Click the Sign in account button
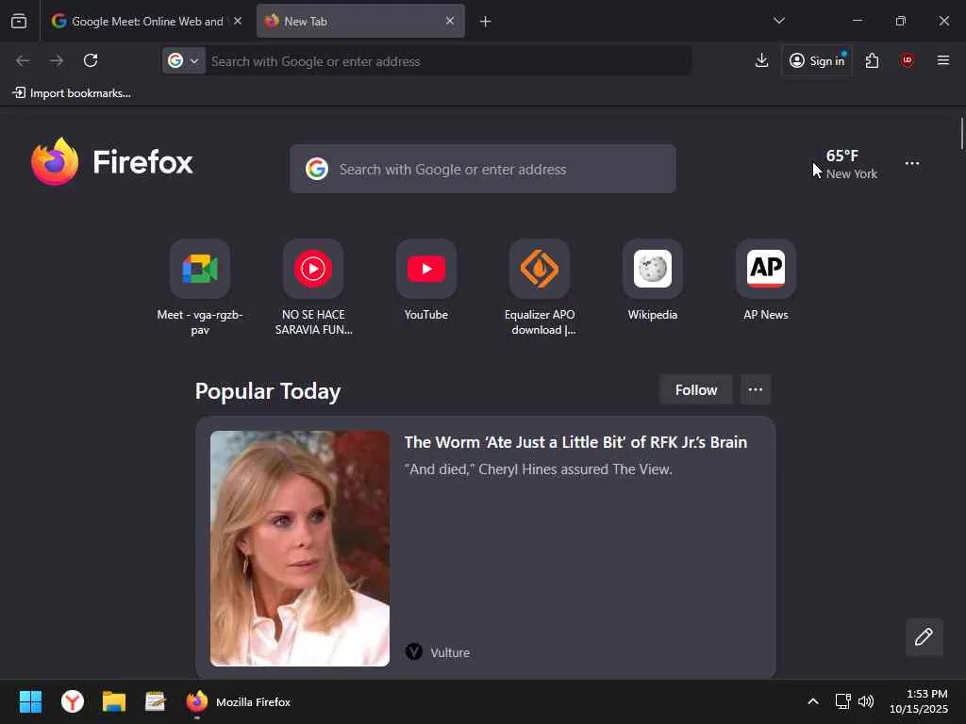 [817, 60]
